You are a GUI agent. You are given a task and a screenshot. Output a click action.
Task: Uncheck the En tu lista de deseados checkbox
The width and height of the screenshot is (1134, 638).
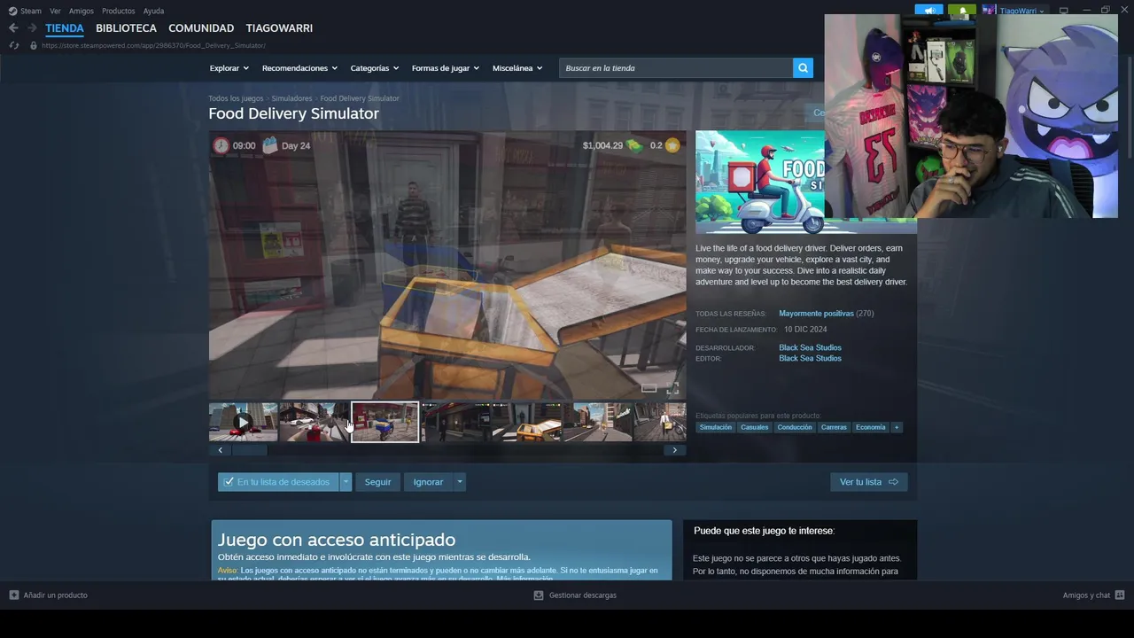(229, 482)
